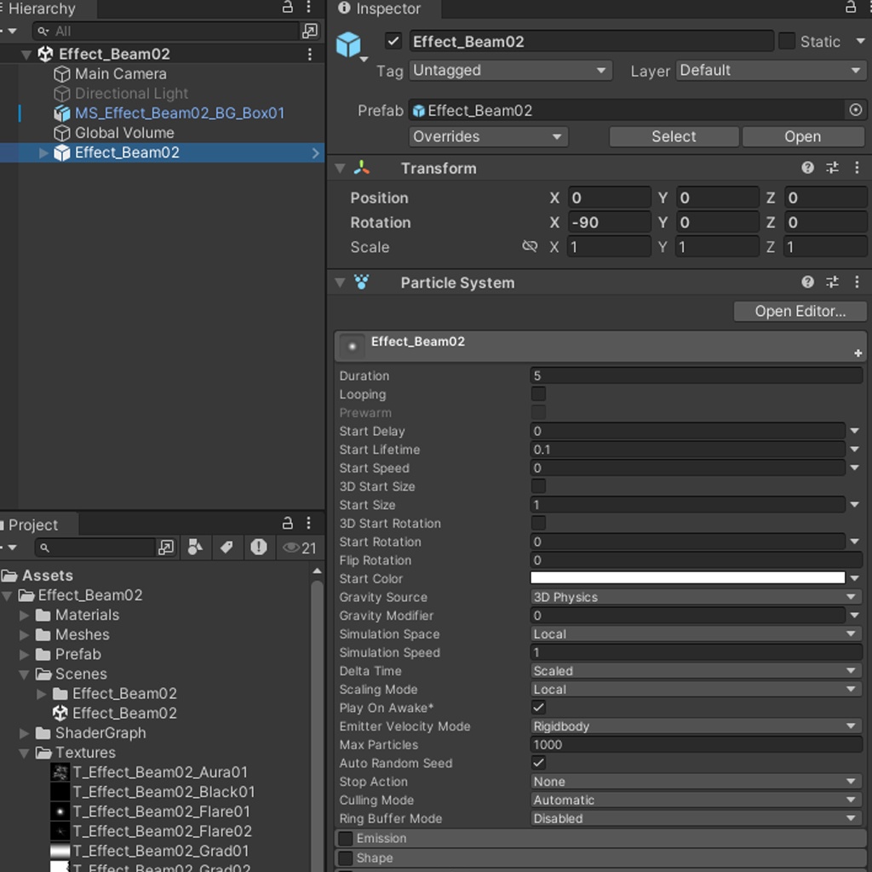Screen dimensions: 872x872
Task: Open the Tag dropdown
Action: pos(509,71)
